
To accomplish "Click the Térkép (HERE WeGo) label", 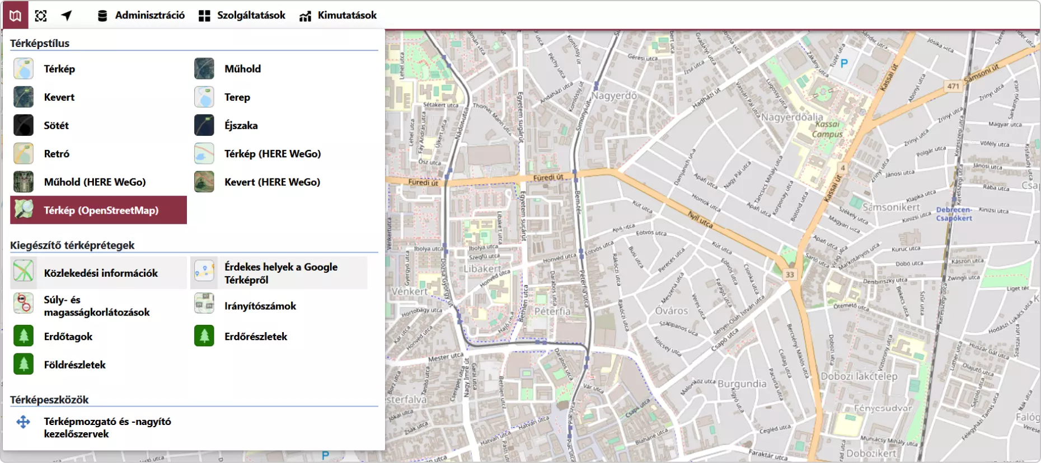I will pyautogui.click(x=273, y=154).
